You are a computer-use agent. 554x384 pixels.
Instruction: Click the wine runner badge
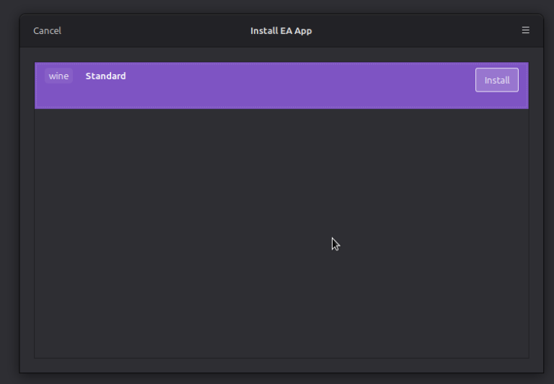[58, 76]
